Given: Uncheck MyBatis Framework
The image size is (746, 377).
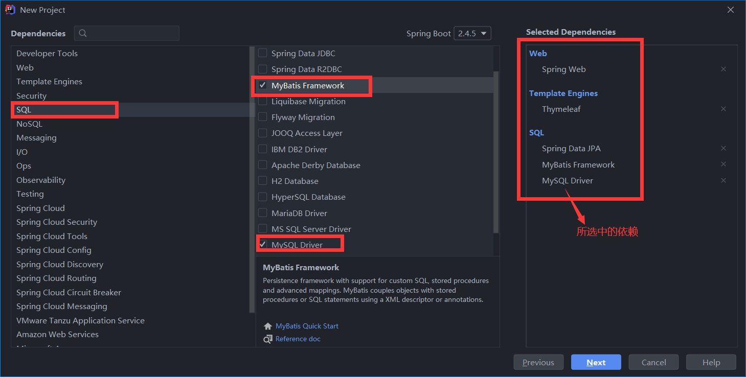Looking at the screenshot, I should 262,85.
